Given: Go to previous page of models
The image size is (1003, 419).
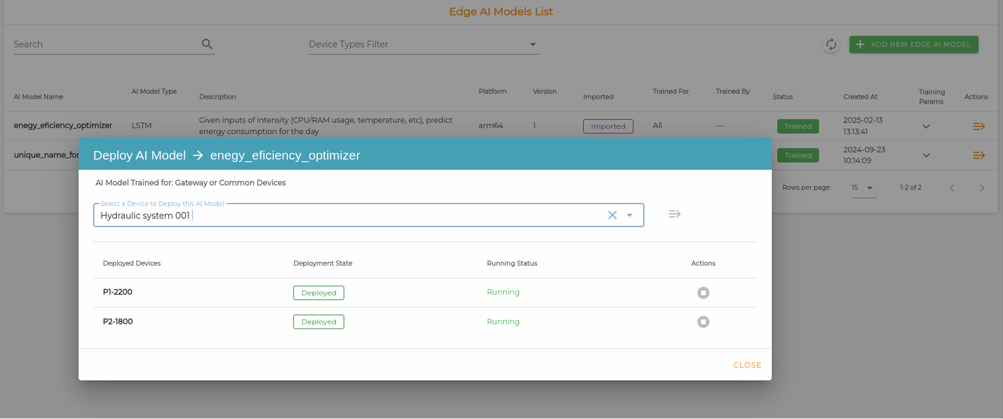Looking at the screenshot, I should click(x=952, y=188).
